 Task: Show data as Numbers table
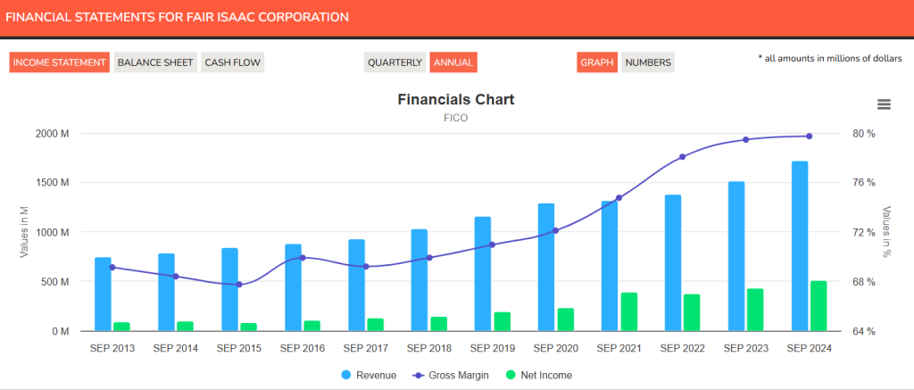(x=648, y=62)
